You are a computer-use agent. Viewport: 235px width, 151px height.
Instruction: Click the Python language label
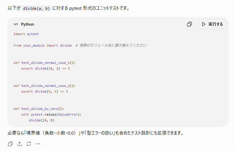(27, 24)
